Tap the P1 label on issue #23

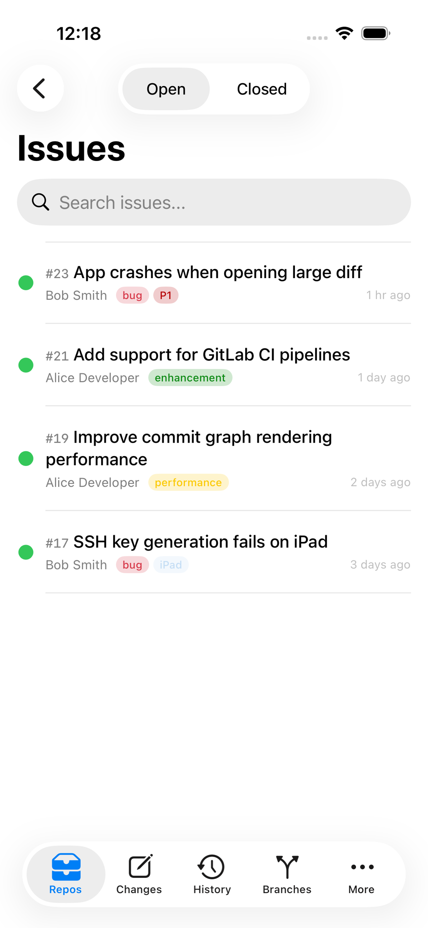[166, 295]
